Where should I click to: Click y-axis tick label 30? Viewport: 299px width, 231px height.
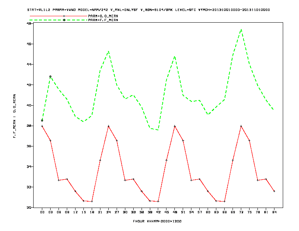(x=29, y=207)
